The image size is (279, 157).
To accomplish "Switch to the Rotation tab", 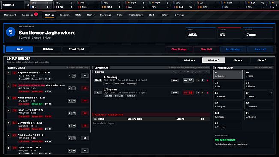I will pos(48,49).
